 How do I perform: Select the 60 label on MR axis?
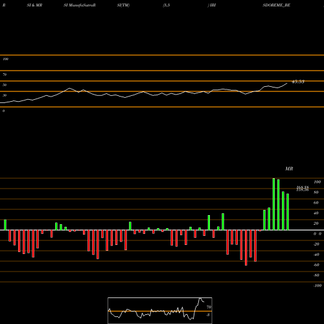[316, 203]
